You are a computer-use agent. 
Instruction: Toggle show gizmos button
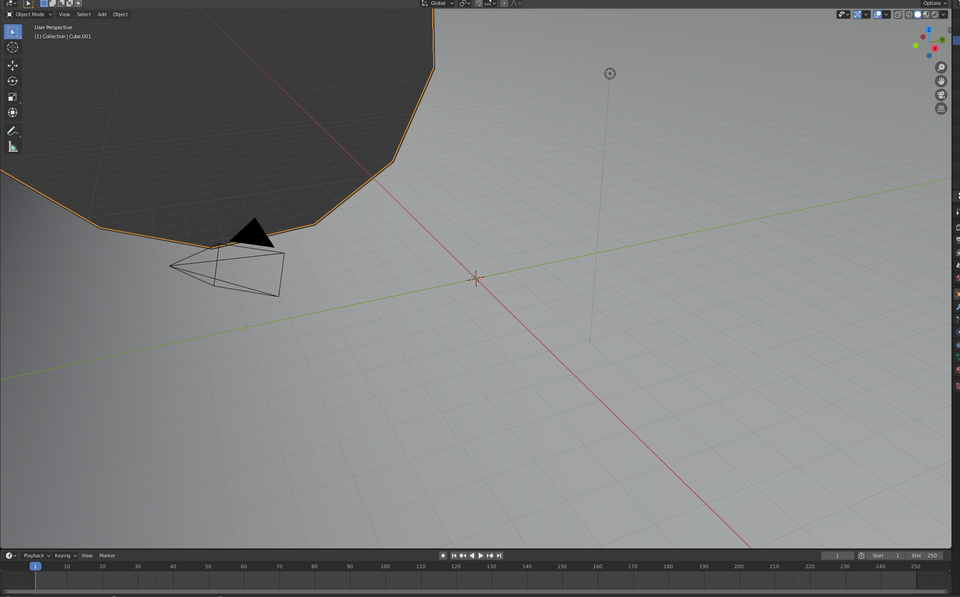(857, 14)
